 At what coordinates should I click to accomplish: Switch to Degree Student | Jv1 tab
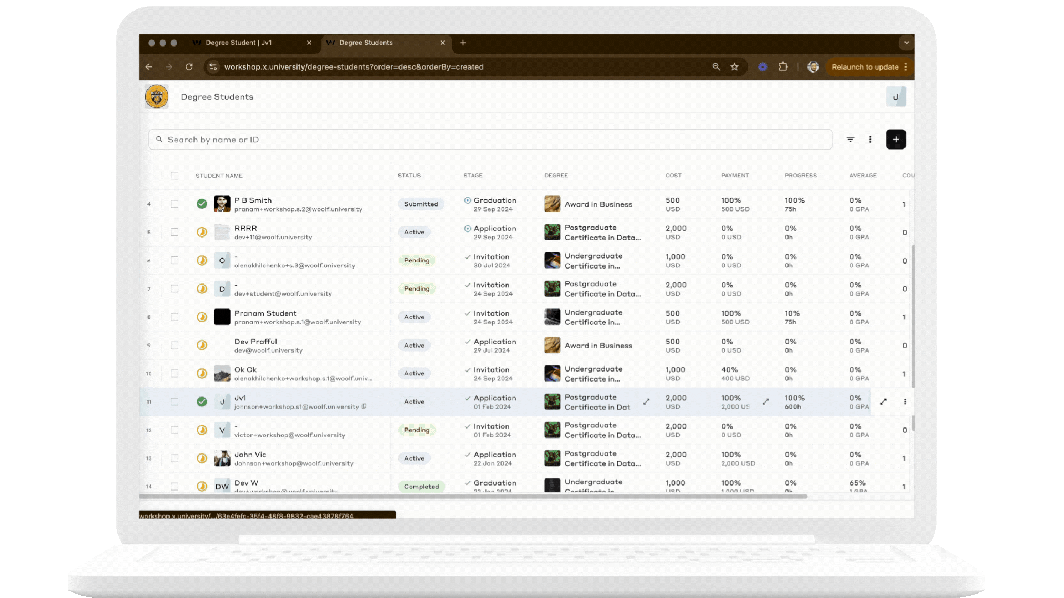[239, 43]
